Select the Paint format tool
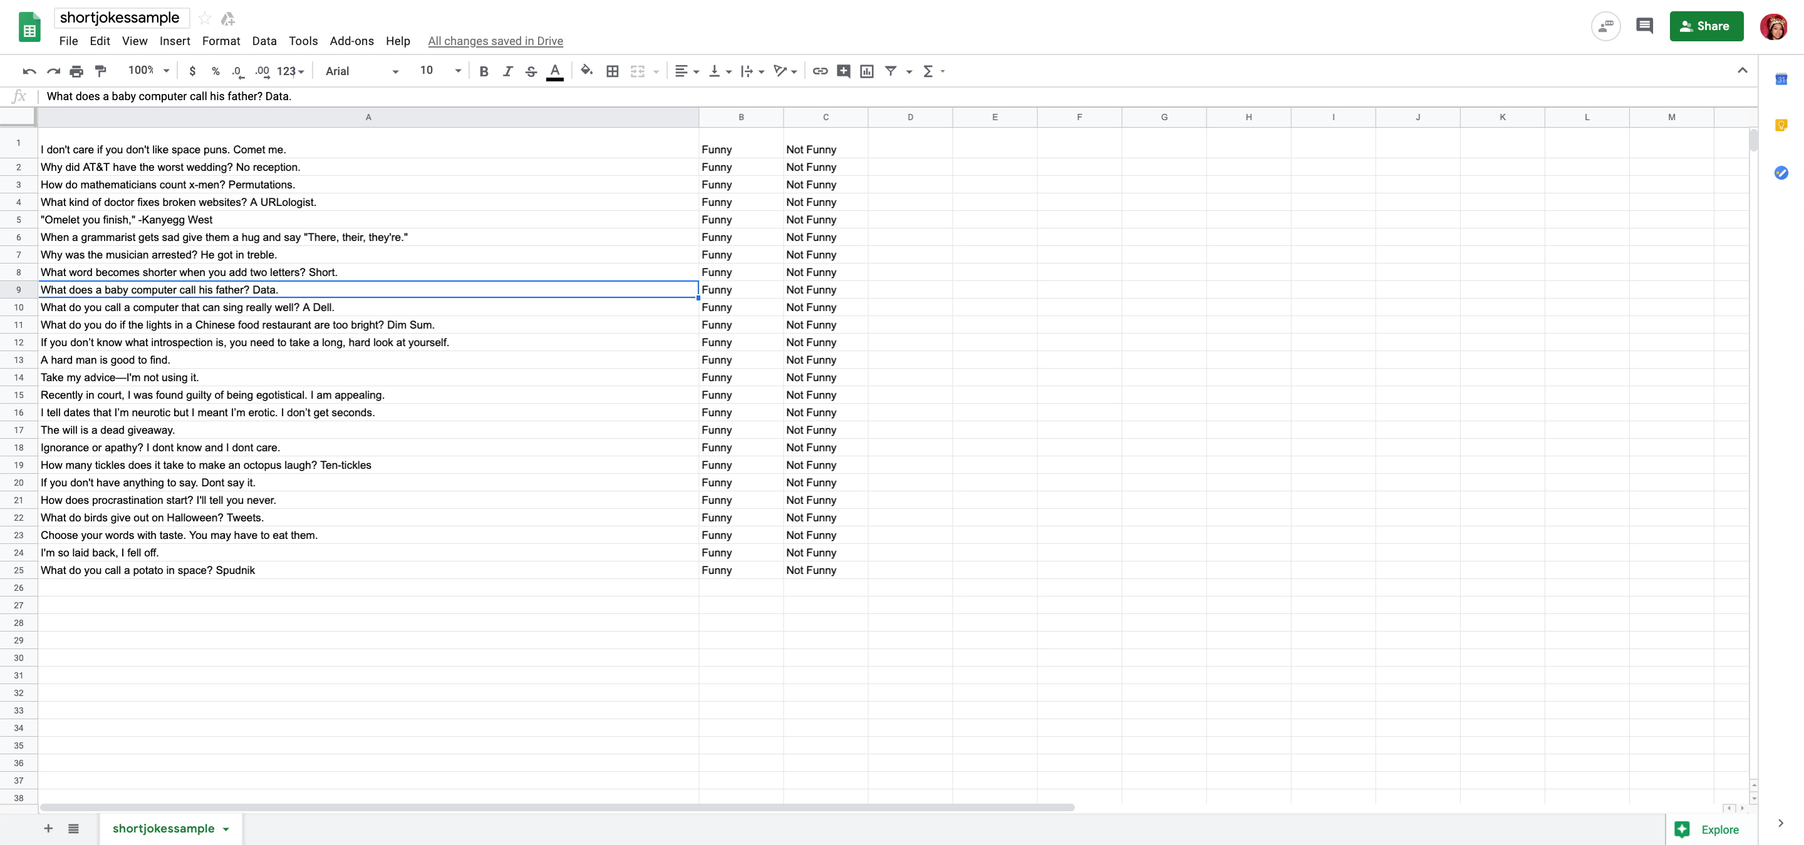This screenshot has height=845, width=1804. pyautogui.click(x=101, y=71)
